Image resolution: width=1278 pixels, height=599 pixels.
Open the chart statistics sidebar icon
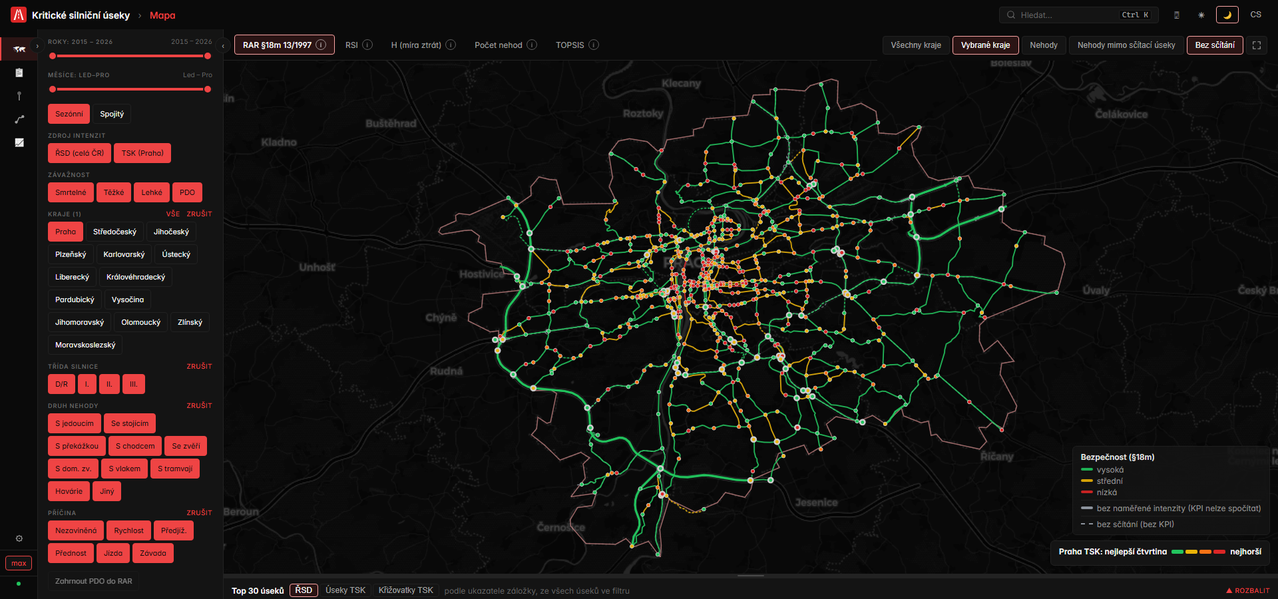point(19,142)
